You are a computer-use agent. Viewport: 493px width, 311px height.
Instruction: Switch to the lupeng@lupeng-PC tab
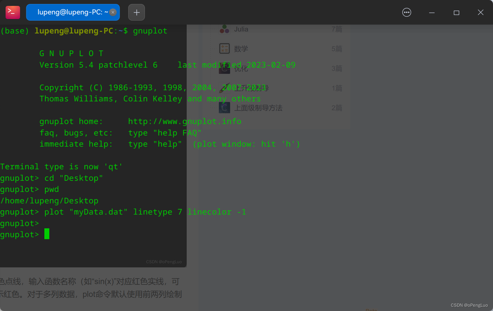(x=73, y=12)
